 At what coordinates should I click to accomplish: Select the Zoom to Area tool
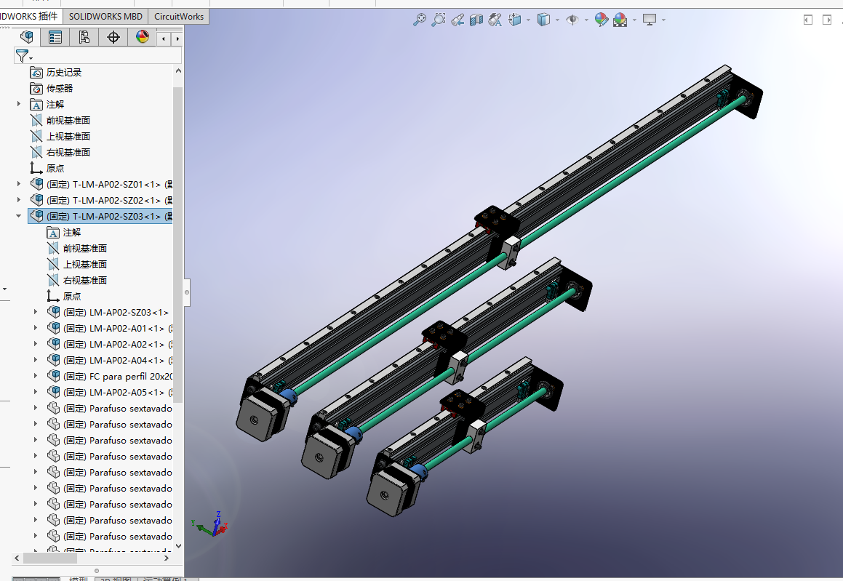pyautogui.click(x=439, y=20)
